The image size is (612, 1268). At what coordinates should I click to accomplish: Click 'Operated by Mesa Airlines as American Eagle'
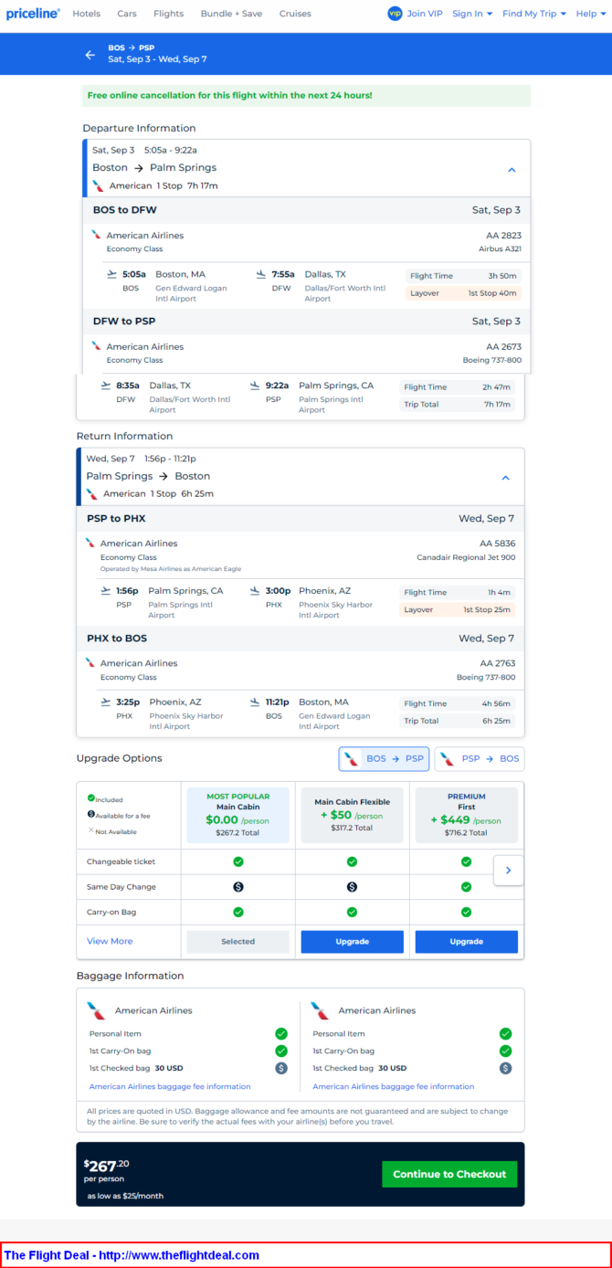tap(171, 569)
